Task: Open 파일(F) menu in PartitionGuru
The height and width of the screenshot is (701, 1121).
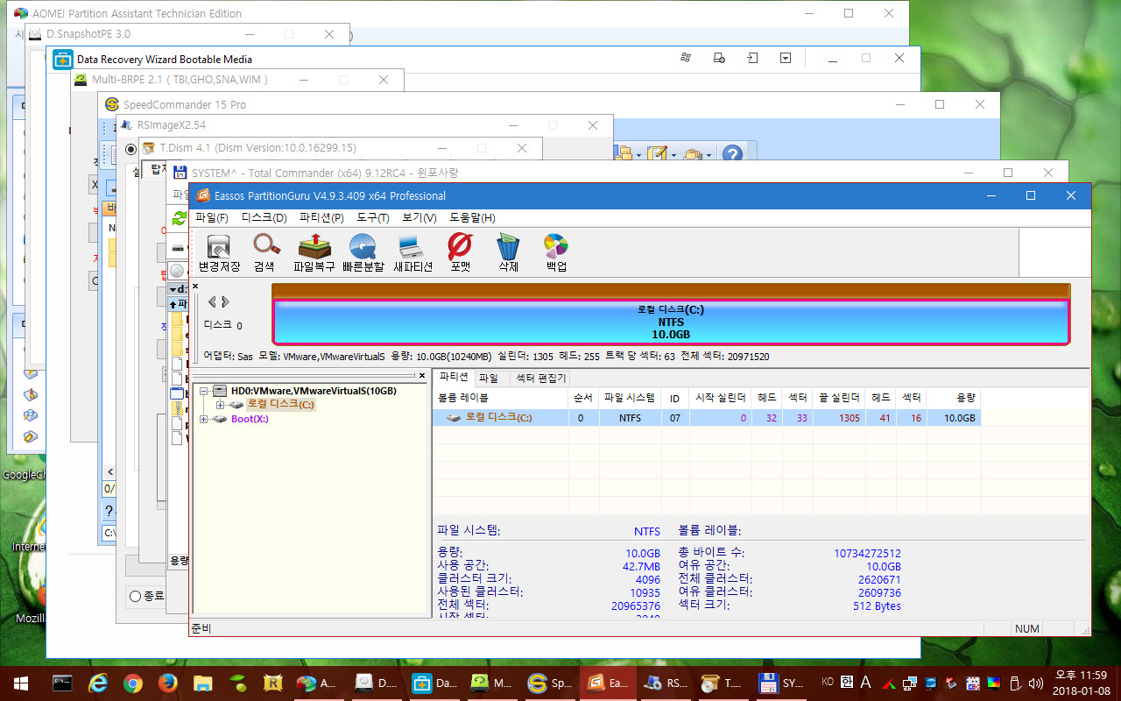Action: 212,217
